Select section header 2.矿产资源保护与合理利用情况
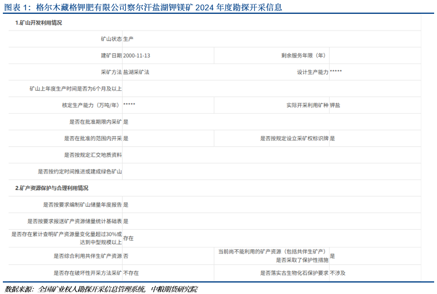The height and width of the screenshot is (294, 437). click(x=52, y=188)
